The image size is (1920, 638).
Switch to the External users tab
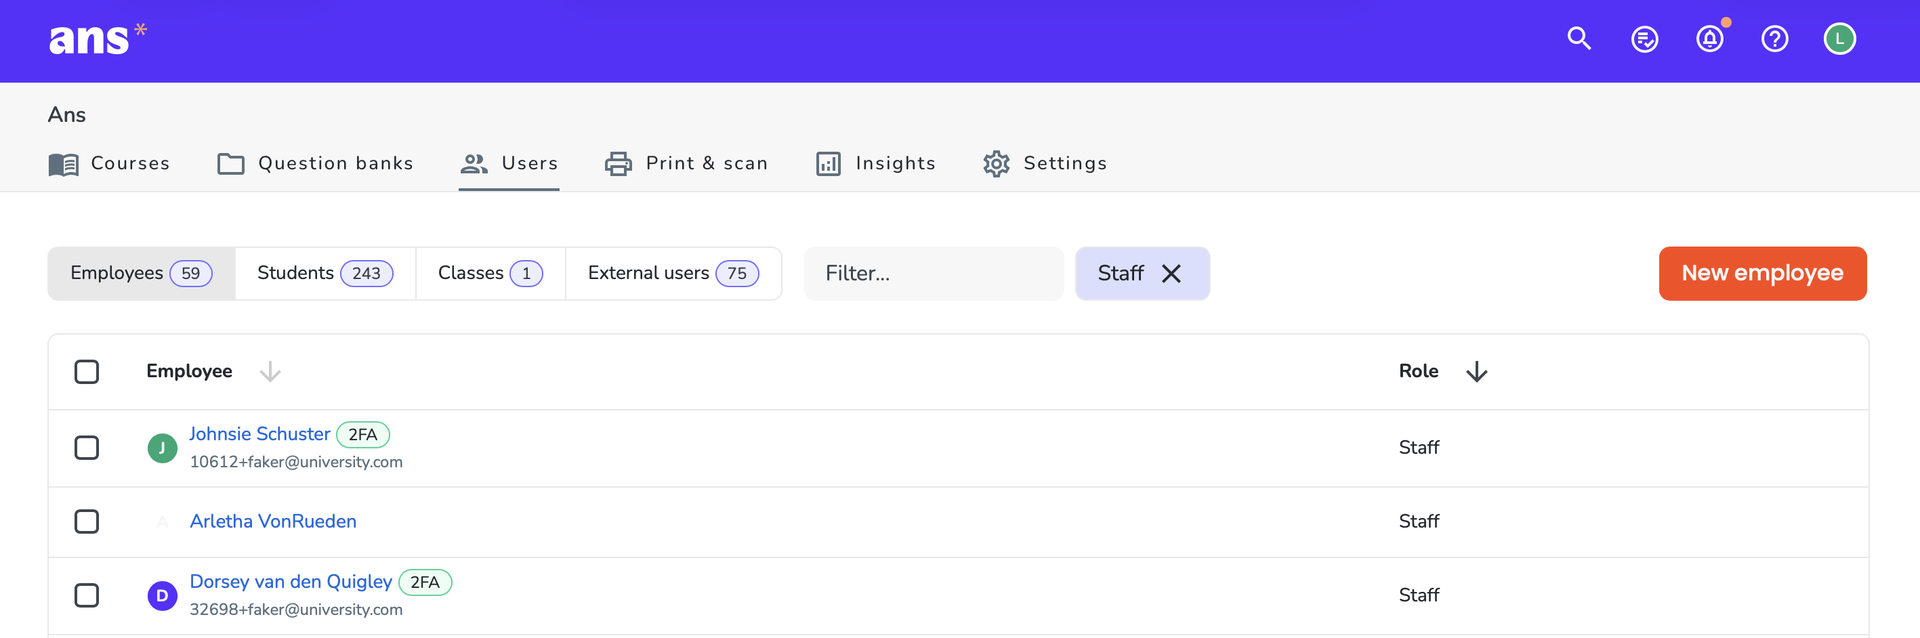(x=673, y=274)
